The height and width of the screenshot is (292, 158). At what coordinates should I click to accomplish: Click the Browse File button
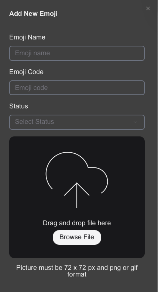[77, 237]
